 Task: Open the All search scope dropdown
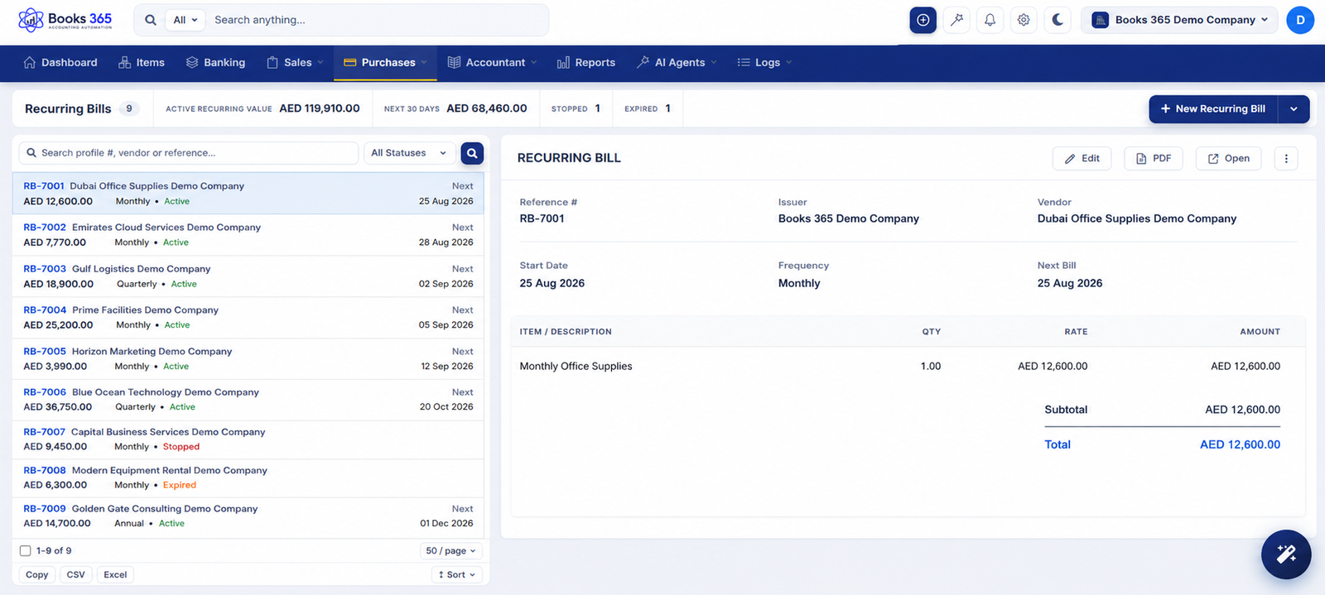185,20
